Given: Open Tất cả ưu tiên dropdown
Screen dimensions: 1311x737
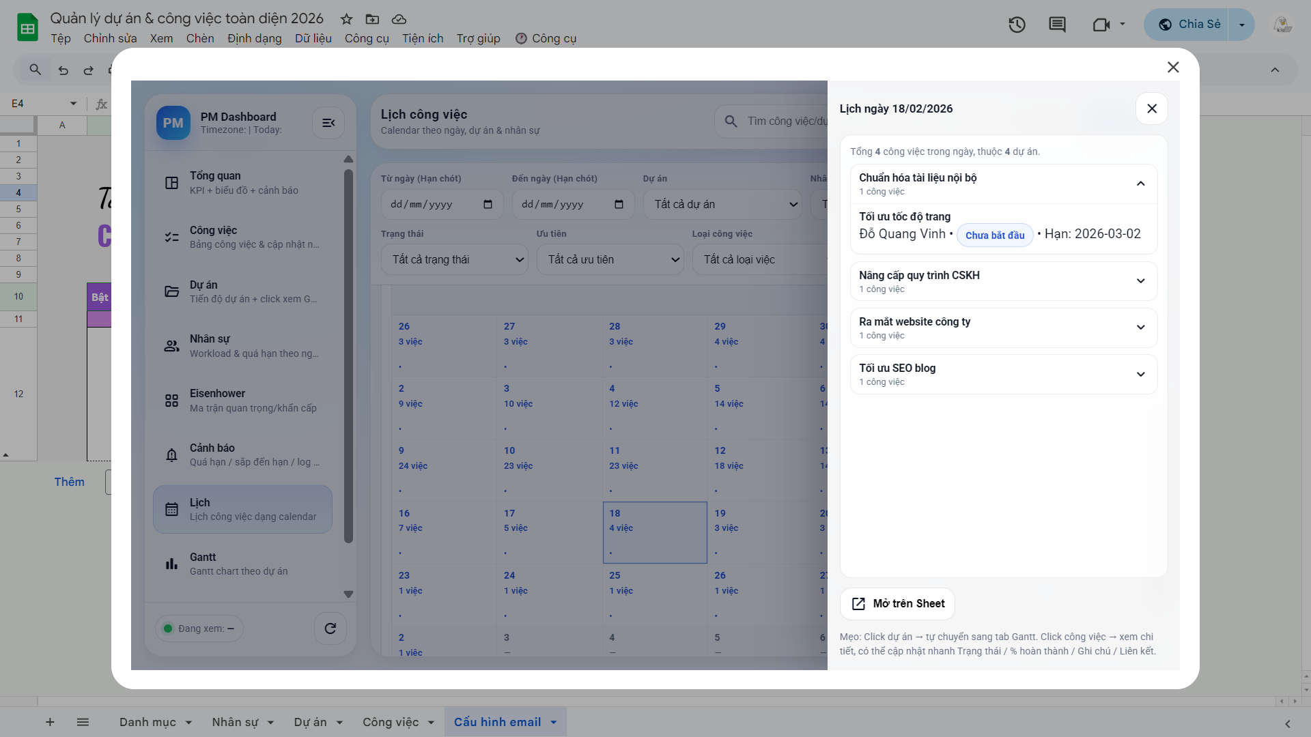Looking at the screenshot, I should click(610, 259).
